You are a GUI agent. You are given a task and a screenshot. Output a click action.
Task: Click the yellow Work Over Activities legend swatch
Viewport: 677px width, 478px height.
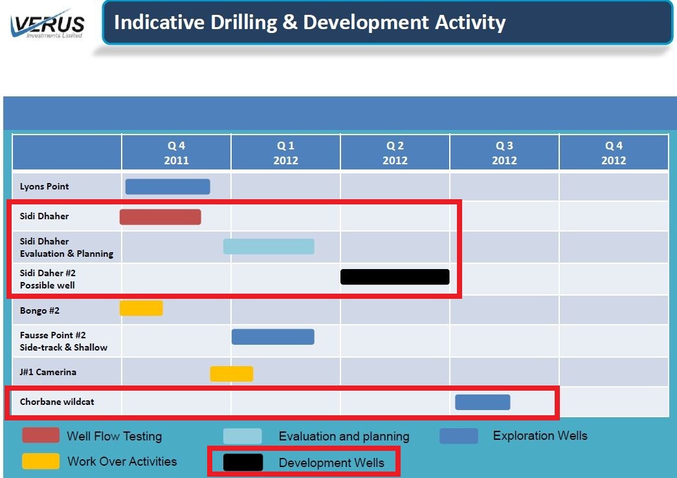point(41,461)
